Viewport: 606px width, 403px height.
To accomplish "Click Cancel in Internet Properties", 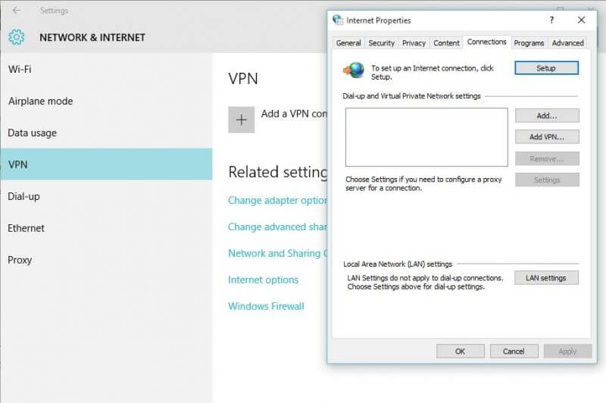I will click(x=514, y=351).
